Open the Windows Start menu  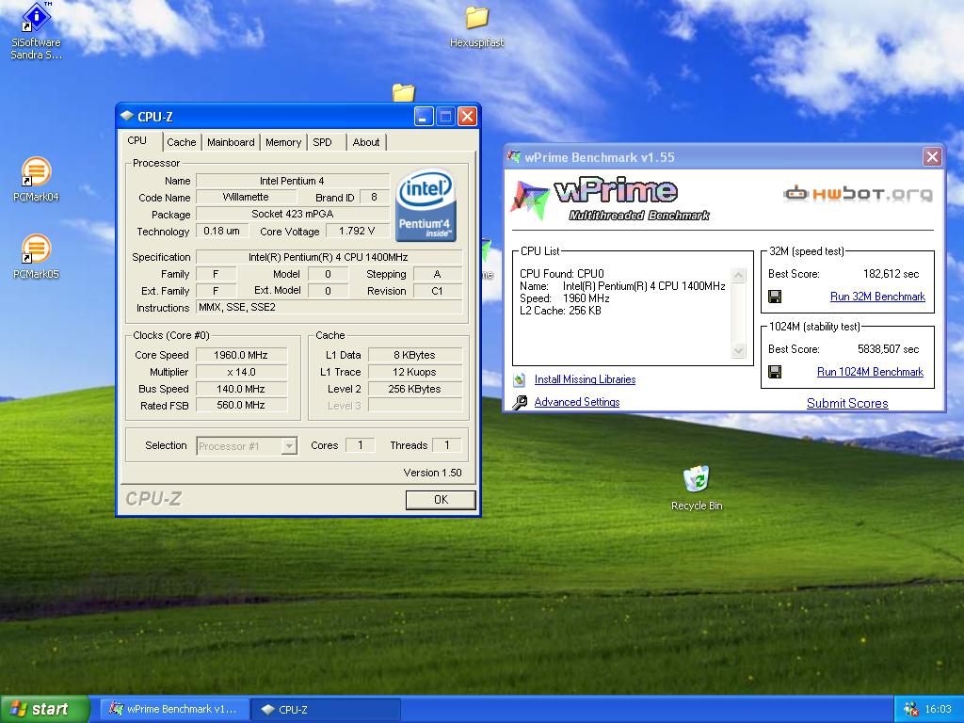[44, 709]
